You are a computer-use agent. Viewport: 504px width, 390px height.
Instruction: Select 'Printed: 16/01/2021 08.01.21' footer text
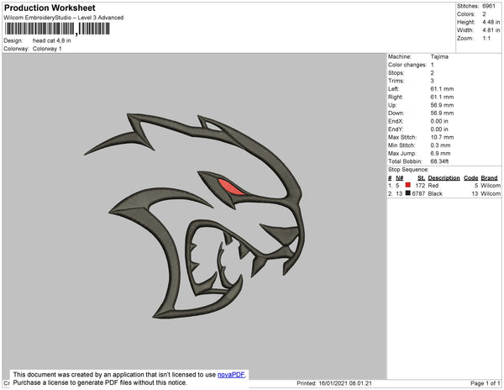pos(334,383)
